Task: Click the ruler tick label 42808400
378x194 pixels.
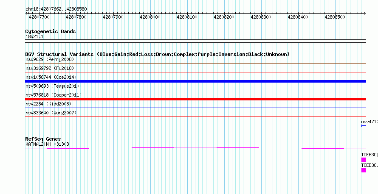Action: 298,17
